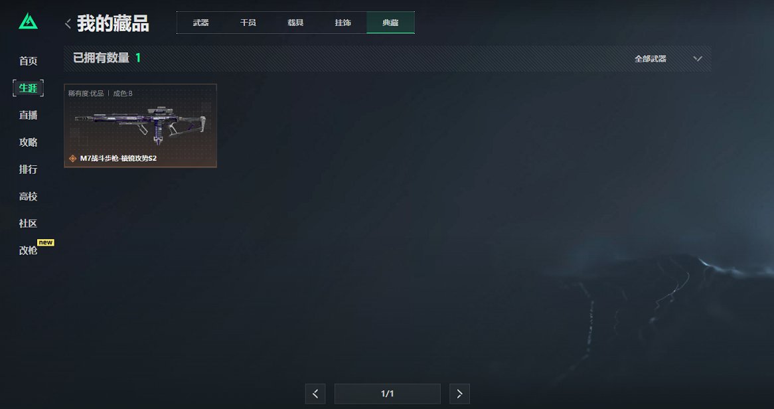Switch to the 挂饰 tab

click(x=343, y=23)
